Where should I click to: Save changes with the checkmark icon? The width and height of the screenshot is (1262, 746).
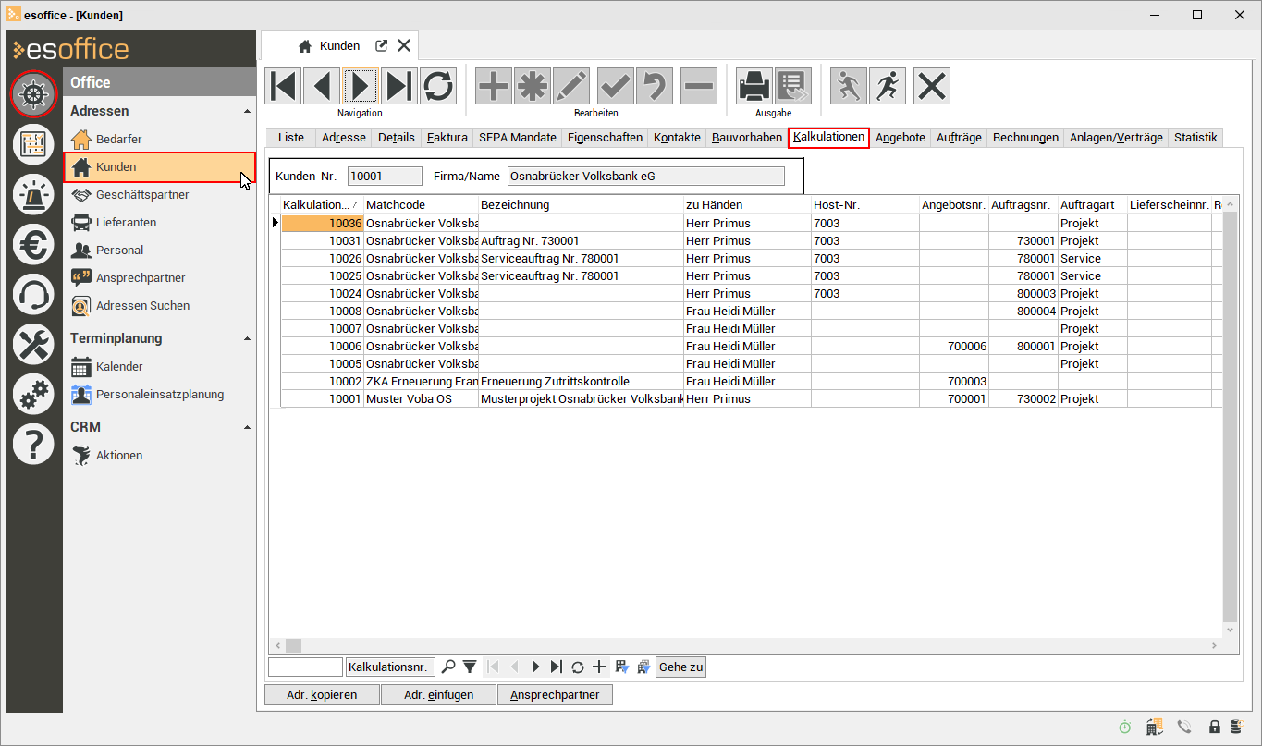click(x=616, y=86)
